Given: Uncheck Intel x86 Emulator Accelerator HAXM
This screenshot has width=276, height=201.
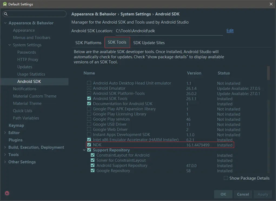Looking at the screenshot, I should [x=89, y=140].
